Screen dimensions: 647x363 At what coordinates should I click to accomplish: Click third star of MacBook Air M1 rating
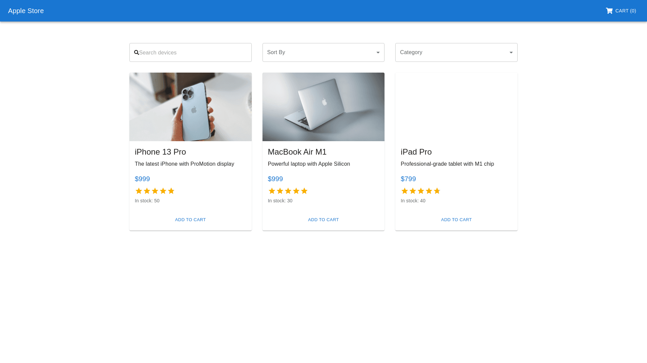tap(288, 191)
